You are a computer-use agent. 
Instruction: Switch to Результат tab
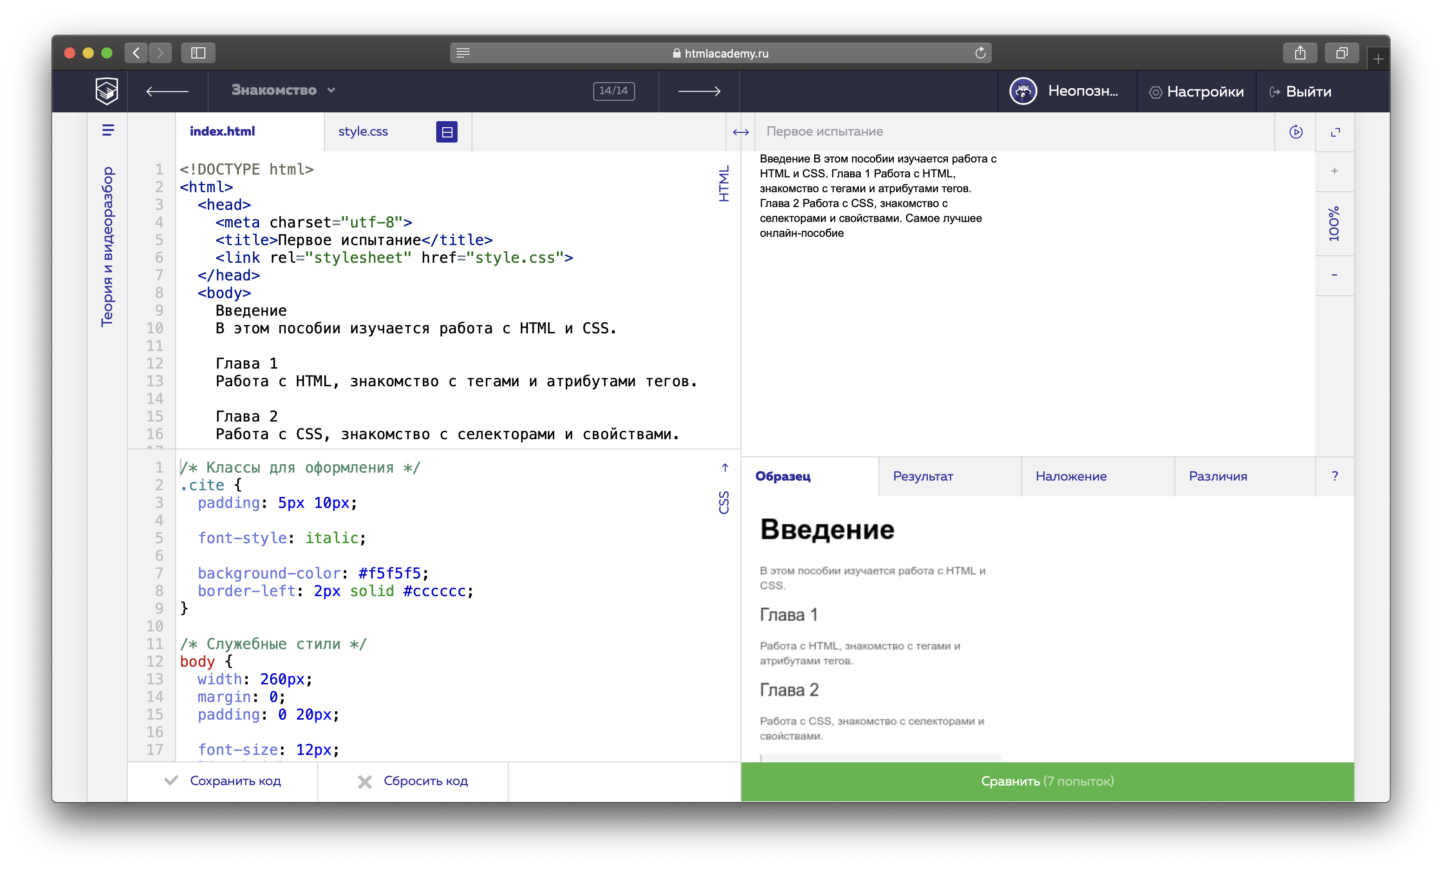[923, 476]
